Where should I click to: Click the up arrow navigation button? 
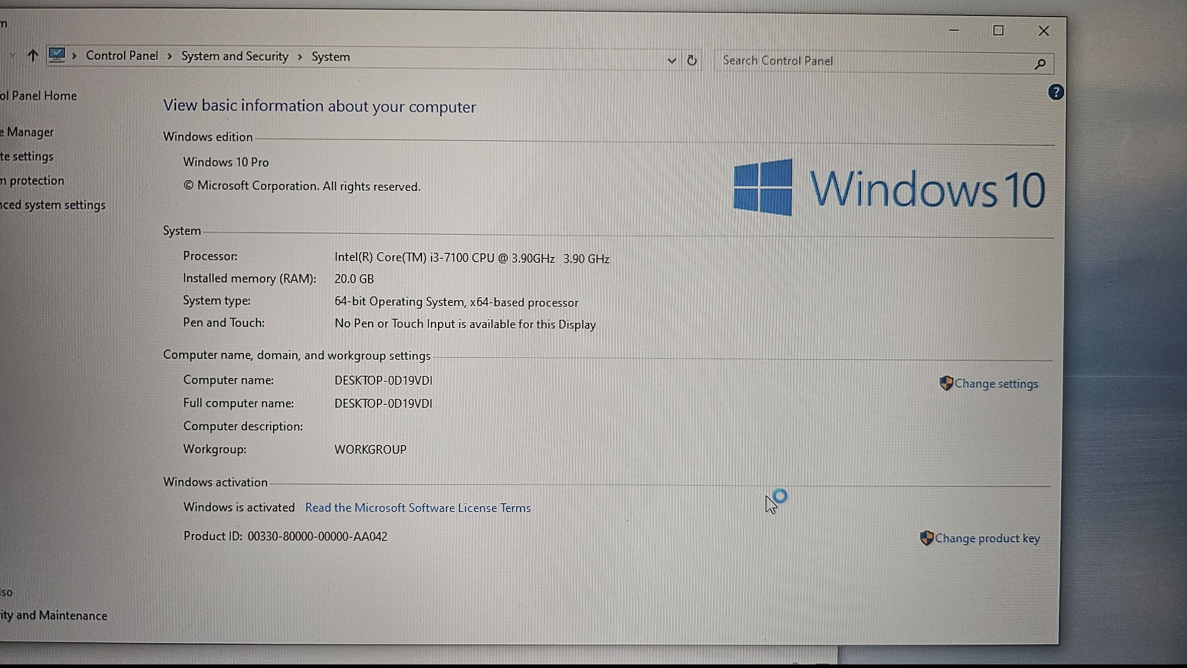pos(33,56)
